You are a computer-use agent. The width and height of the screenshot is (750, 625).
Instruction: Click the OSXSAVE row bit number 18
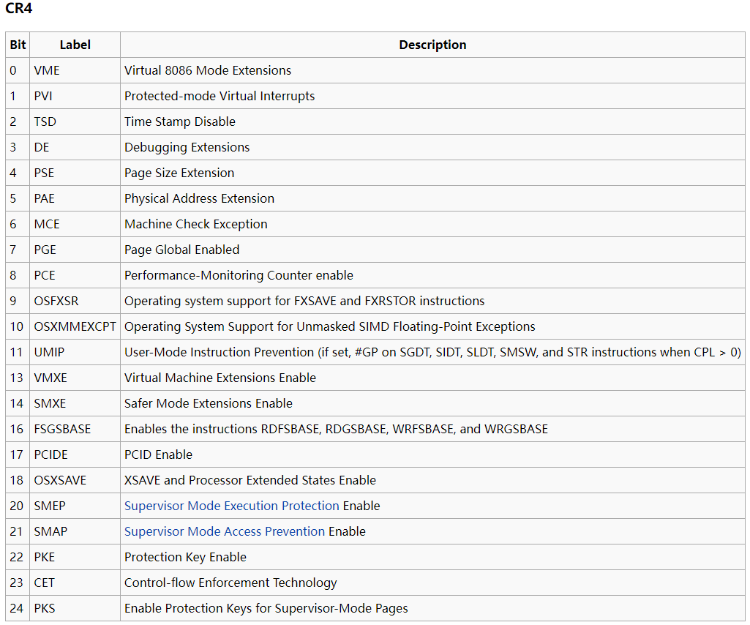click(x=16, y=480)
